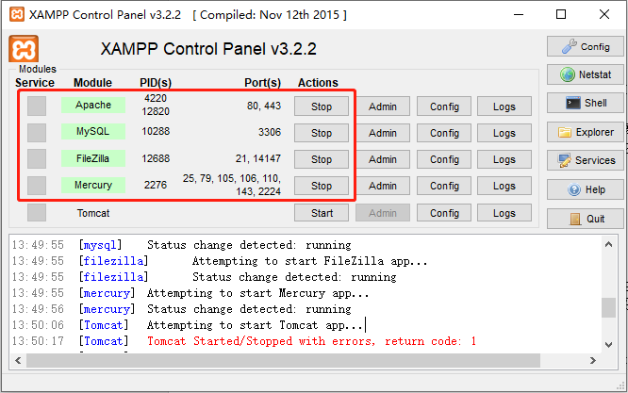Viewport: 628px width, 393px height.
Task: Open the Help button
Action: click(586, 189)
